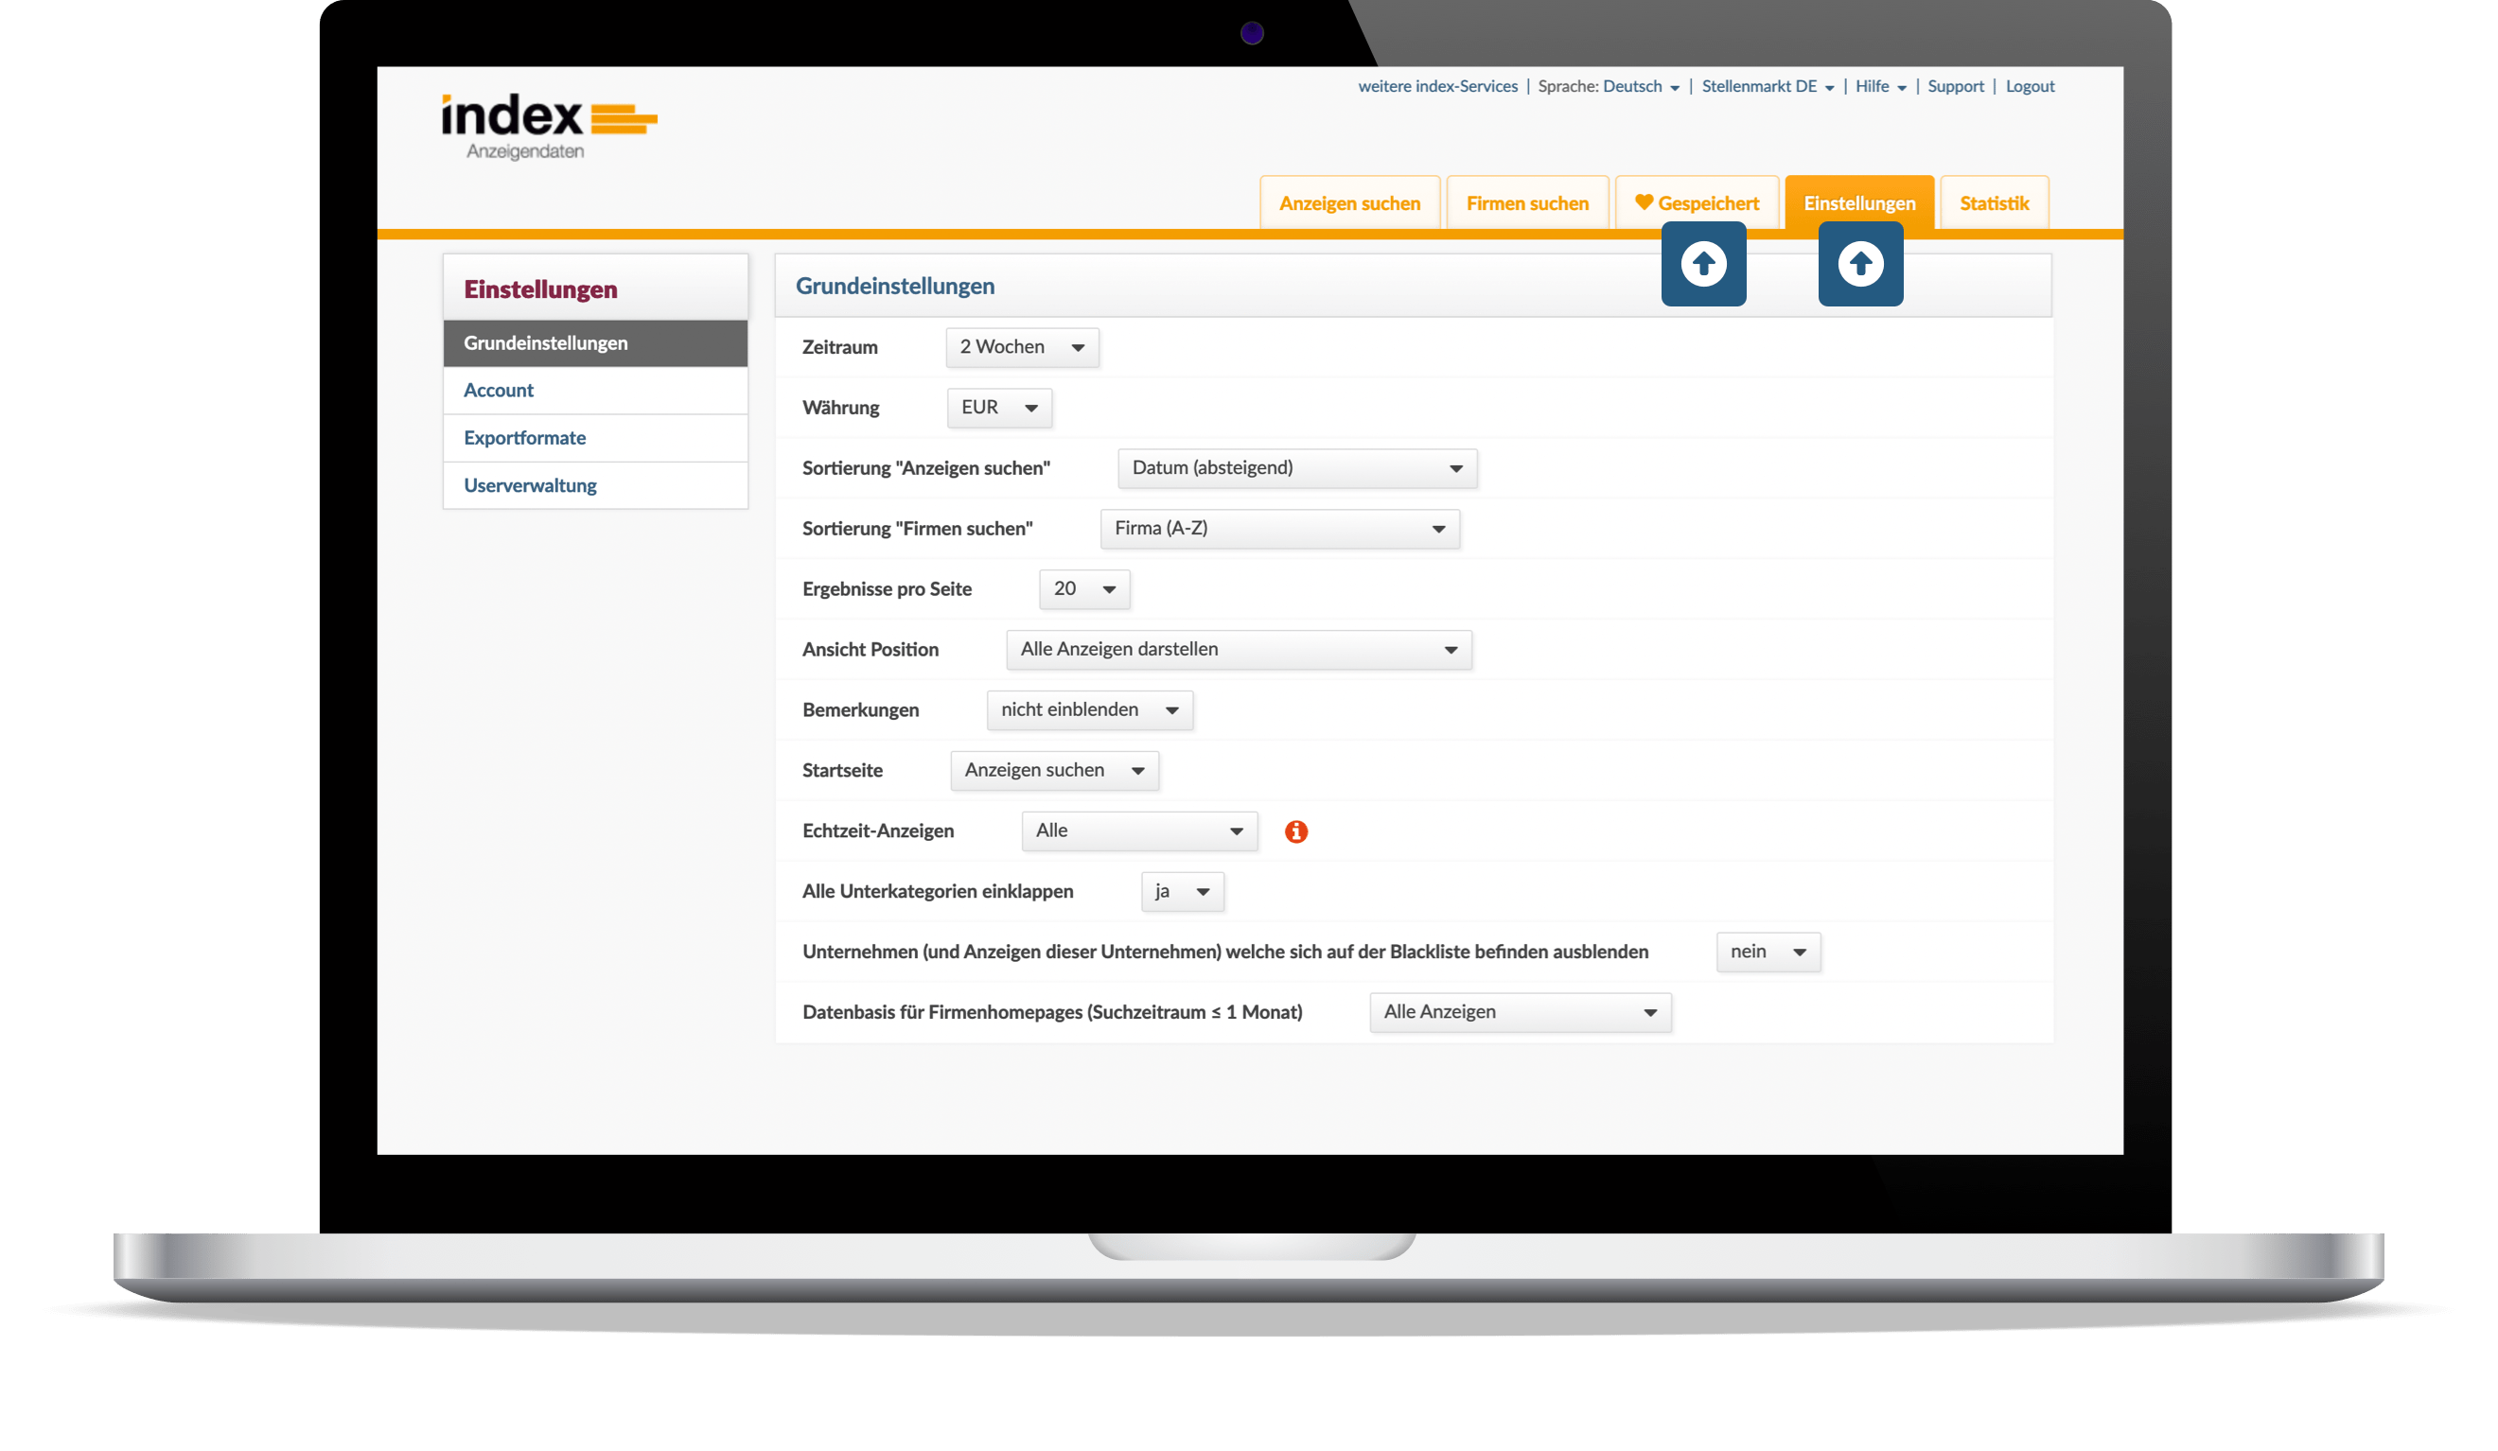Go to Userverwaltung in the sidebar

coord(530,485)
